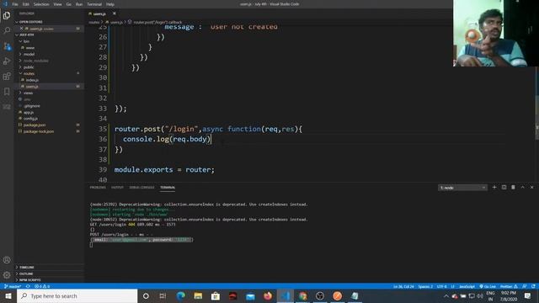The image size is (539, 303).
Task: Open app.js in the explorer
Action: click(50, 112)
